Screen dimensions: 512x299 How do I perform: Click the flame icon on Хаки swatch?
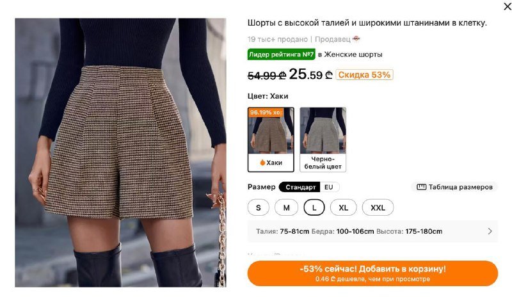(x=262, y=163)
